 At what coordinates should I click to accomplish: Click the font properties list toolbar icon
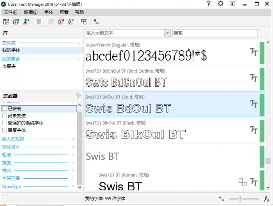click(96, 21)
